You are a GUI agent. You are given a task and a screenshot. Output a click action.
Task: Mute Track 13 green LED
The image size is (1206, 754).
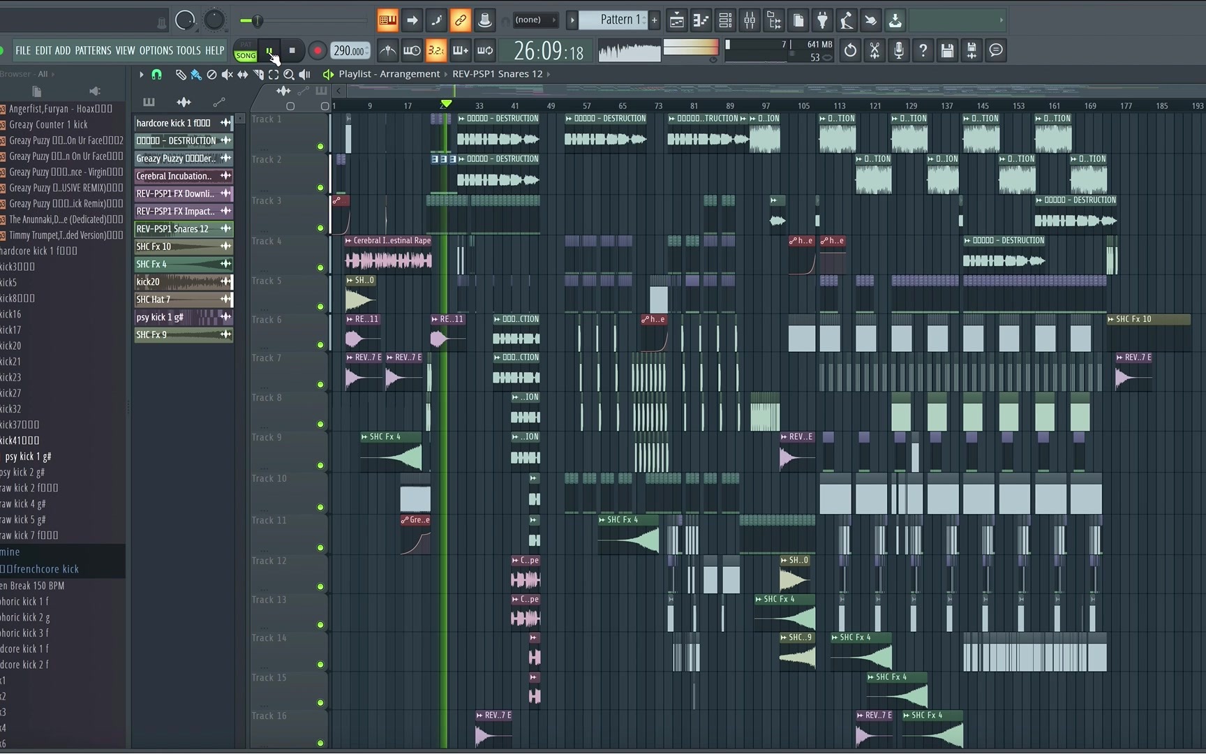point(320,625)
